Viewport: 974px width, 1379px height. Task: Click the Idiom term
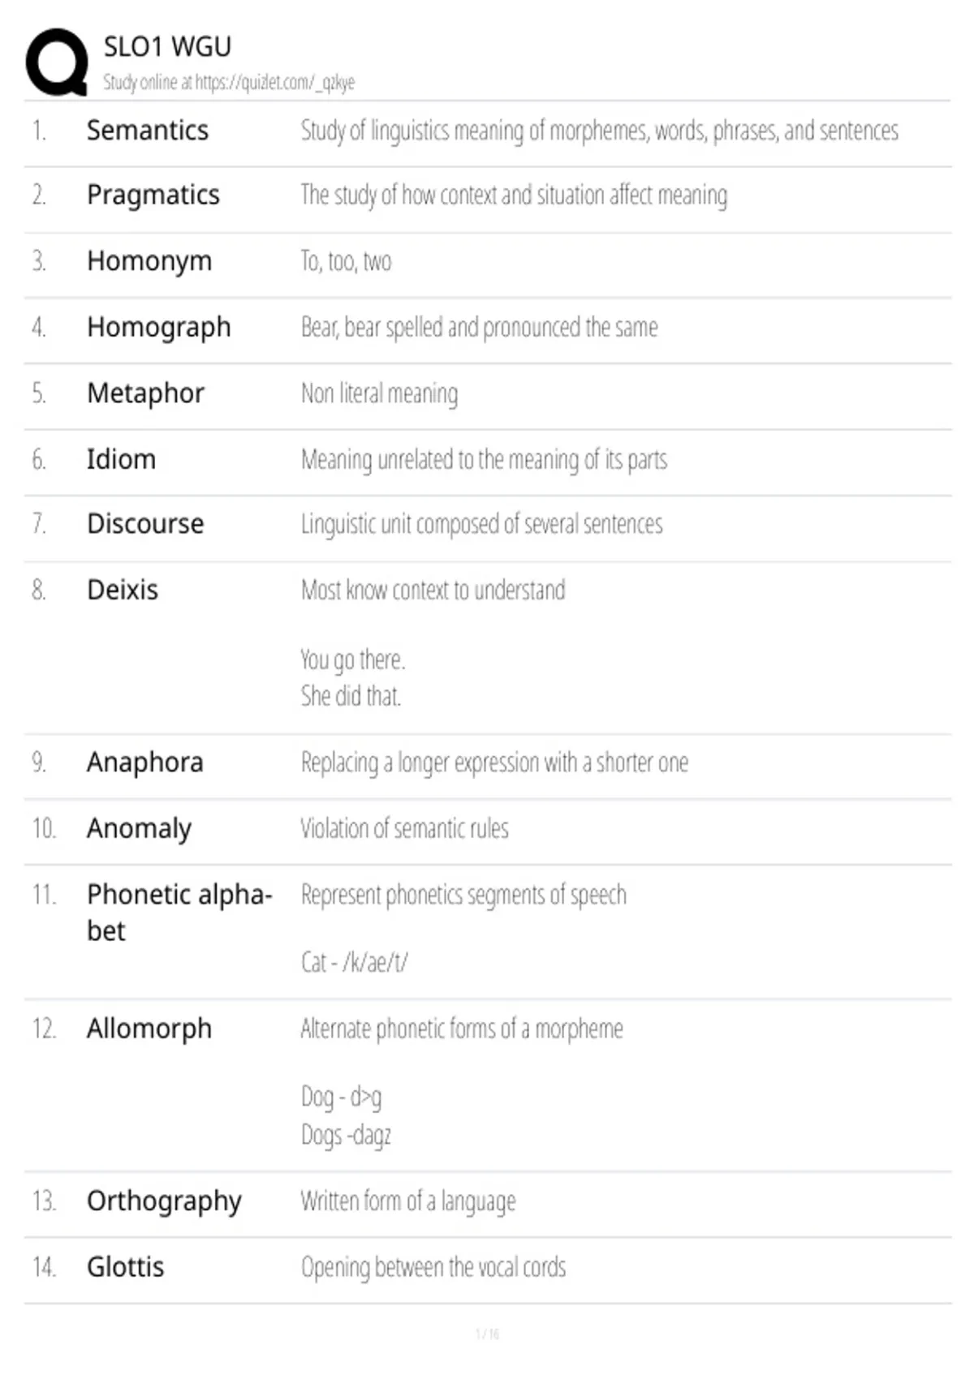pyautogui.click(x=121, y=459)
